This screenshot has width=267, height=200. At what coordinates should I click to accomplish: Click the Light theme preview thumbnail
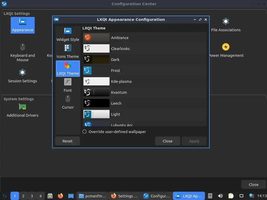(96, 114)
